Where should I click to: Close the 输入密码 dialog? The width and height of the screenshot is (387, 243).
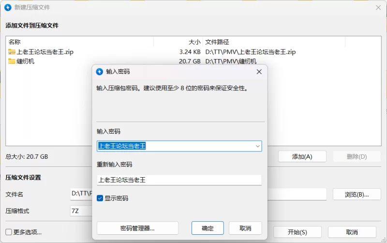[259, 72]
